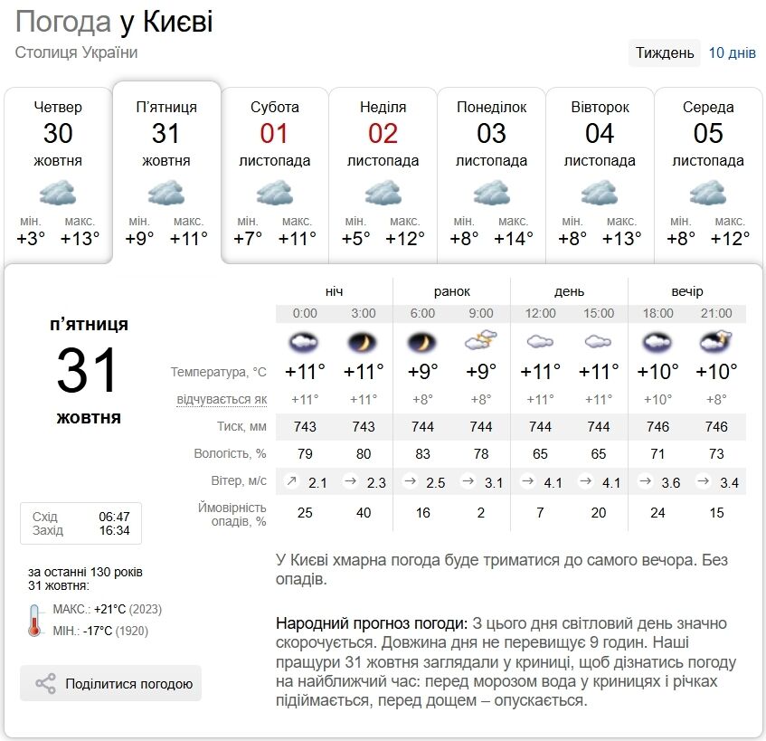Image resolution: width=766 pixels, height=741 pixels.
Task: View the Середа 05 листопада forecast
Action: coord(709,172)
